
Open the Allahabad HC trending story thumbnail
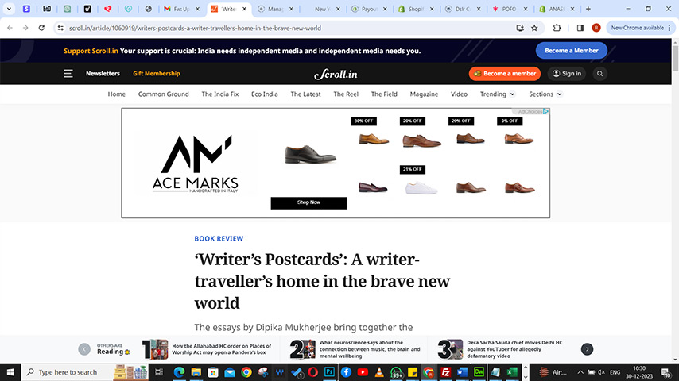pyautogui.click(x=155, y=349)
